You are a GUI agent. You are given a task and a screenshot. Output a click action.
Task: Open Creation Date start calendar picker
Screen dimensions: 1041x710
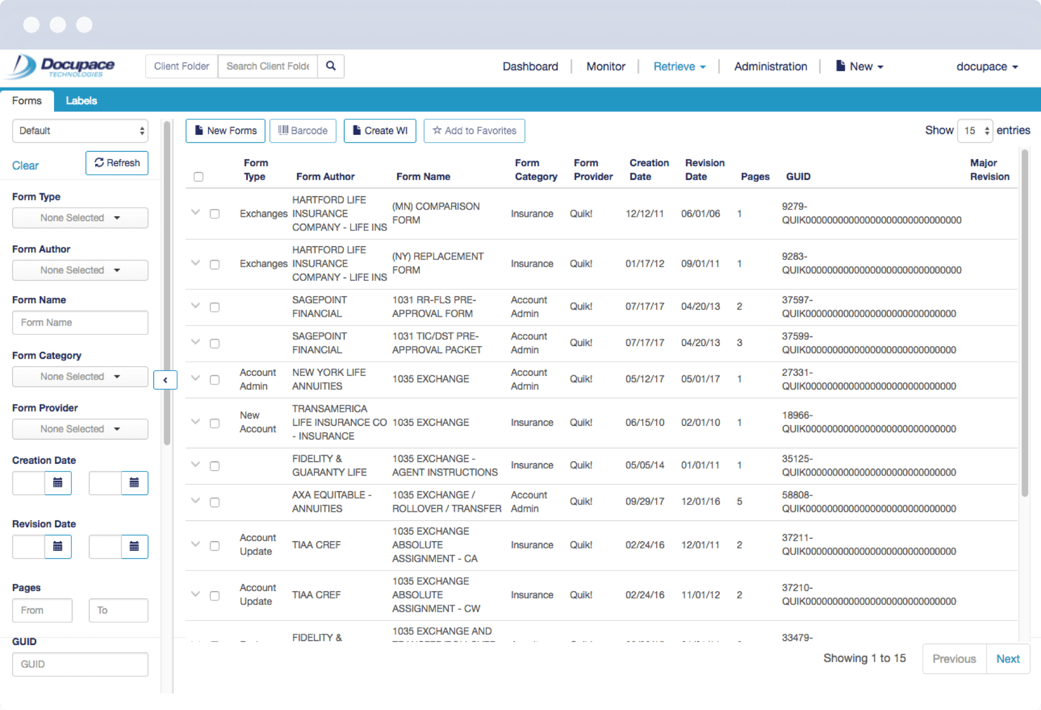point(58,483)
